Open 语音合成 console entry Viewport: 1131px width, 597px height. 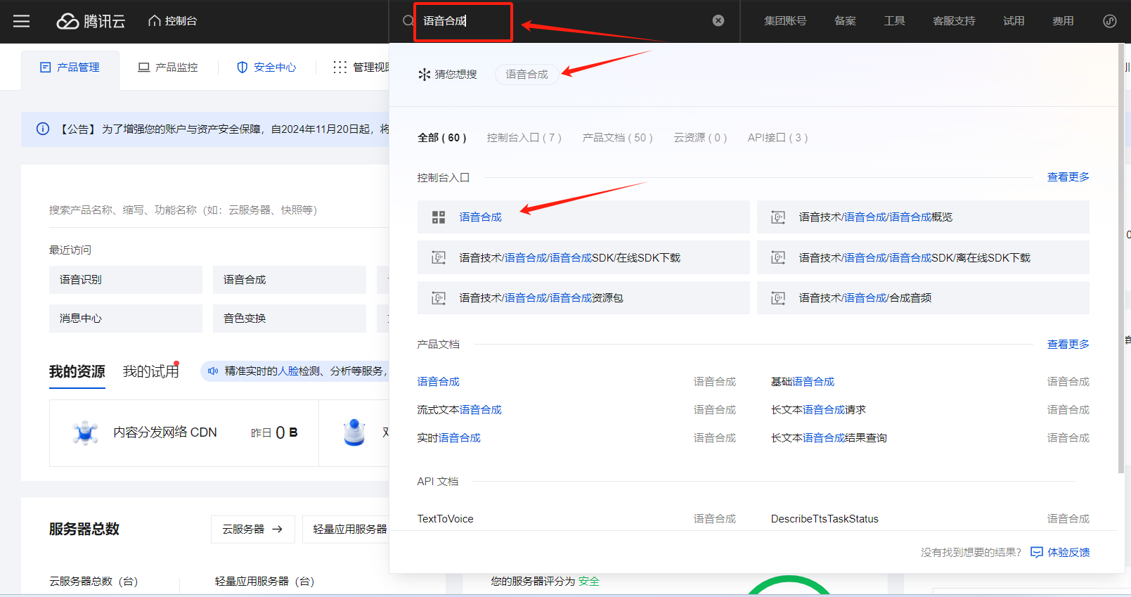(x=583, y=217)
